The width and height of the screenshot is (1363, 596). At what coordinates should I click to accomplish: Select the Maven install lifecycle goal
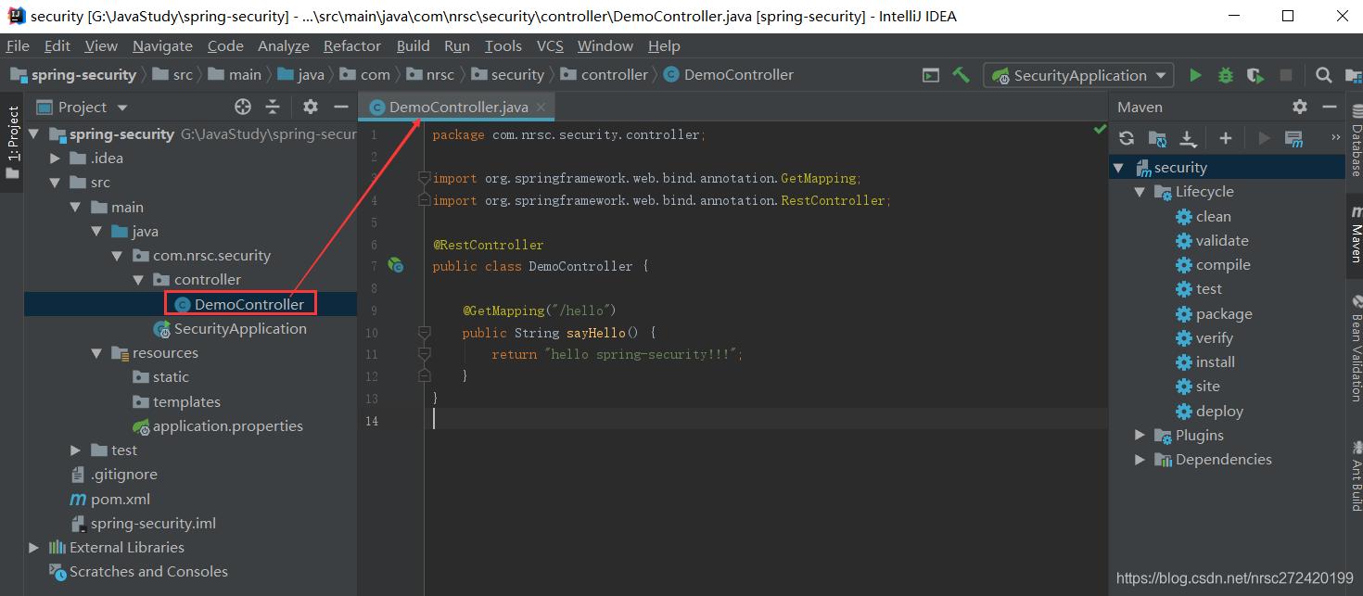pos(1216,361)
